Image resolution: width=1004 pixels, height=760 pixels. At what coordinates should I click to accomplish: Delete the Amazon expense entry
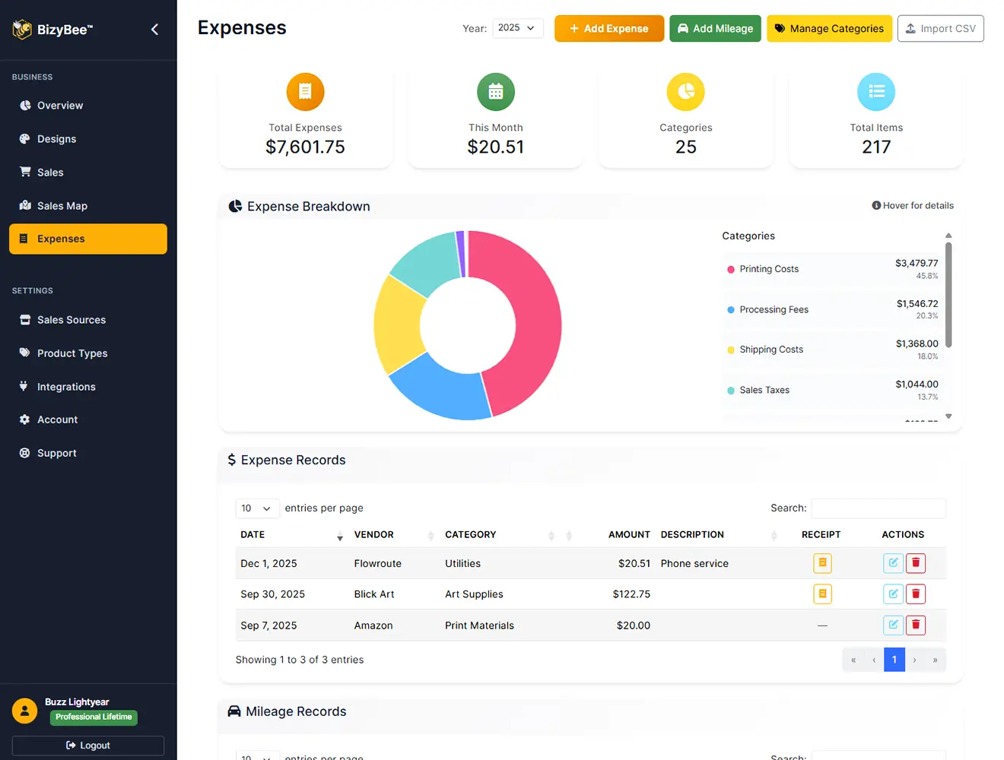(x=916, y=625)
